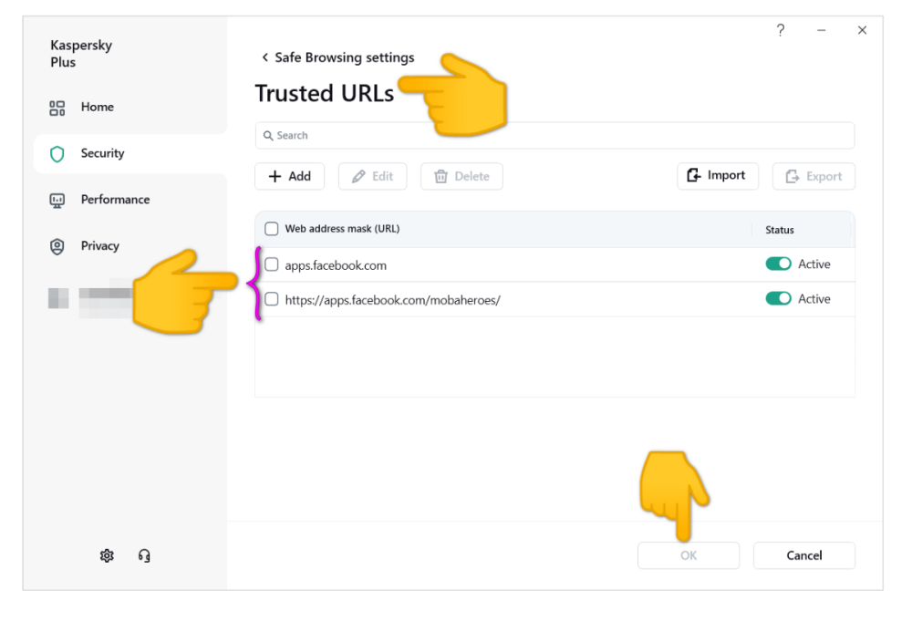The height and width of the screenshot is (621, 912).
Task: Click the Home dashboard icon
Action: click(57, 108)
